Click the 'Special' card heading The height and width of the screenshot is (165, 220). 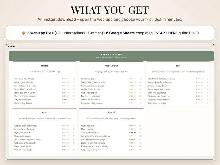pos(111,112)
